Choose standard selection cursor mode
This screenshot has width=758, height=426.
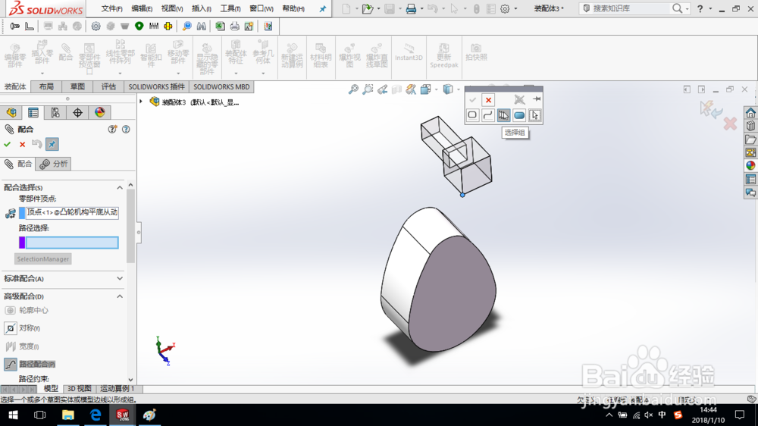coord(534,115)
